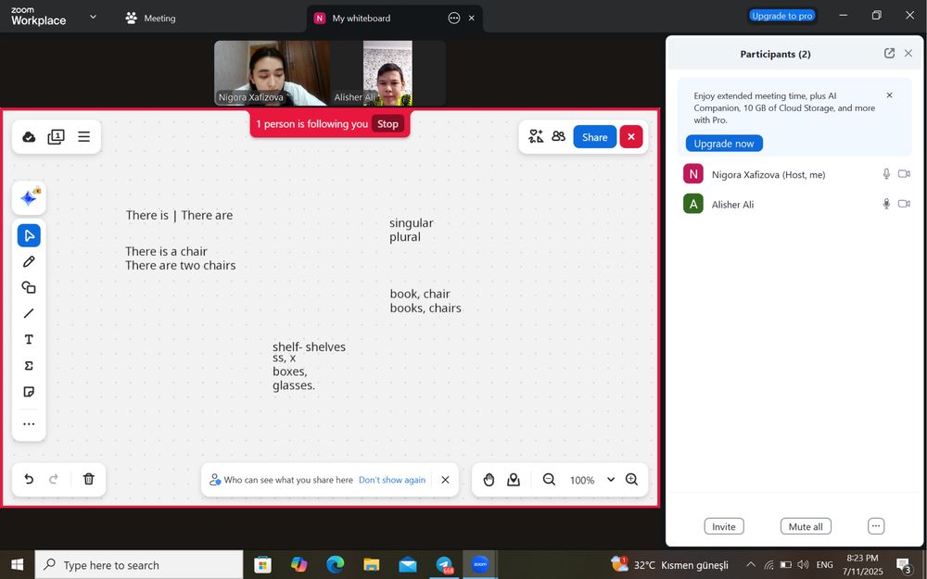The width and height of the screenshot is (927, 579).
Task: Select the Text tool
Action: (x=29, y=340)
